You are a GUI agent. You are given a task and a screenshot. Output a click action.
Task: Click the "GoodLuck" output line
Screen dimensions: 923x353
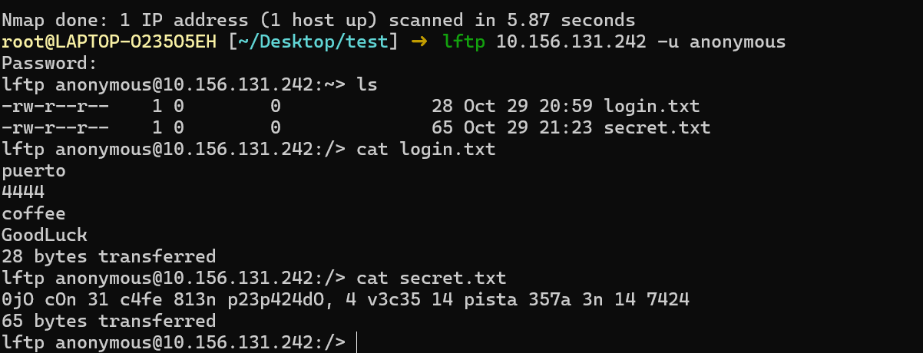click(45, 235)
